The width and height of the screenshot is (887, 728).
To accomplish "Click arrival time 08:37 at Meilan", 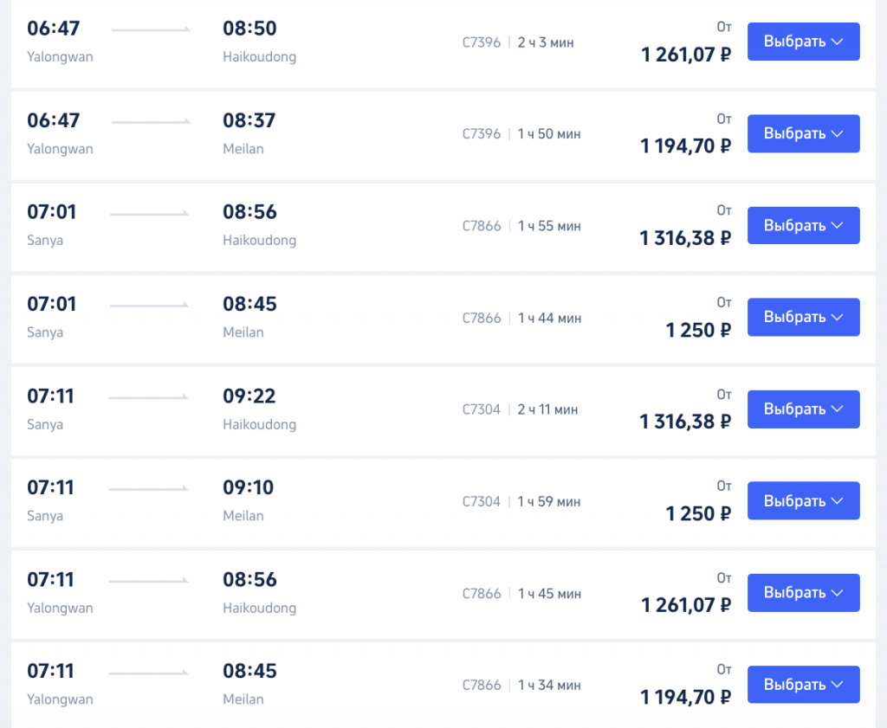I will [x=249, y=120].
